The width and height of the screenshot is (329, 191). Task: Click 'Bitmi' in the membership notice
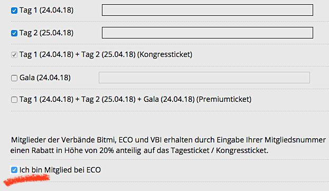(107, 140)
